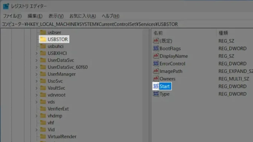Expand the VaultSvc tree node

[x=37, y=88]
